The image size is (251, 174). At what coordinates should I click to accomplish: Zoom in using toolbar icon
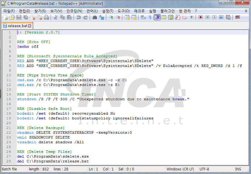point(111,17)
